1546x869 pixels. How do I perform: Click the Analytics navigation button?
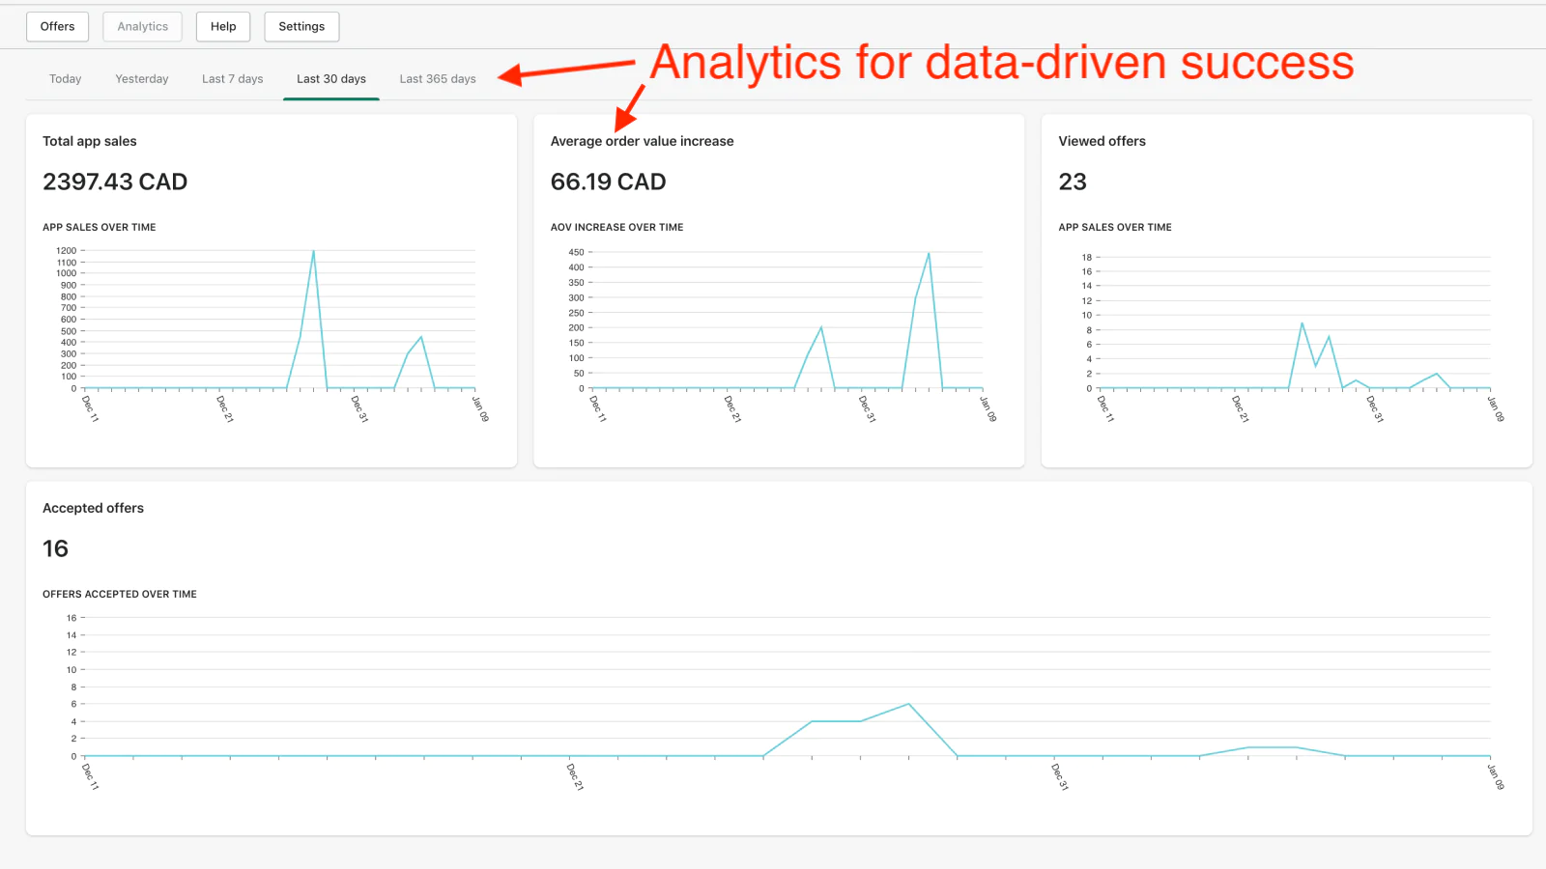tap(142, 27)
